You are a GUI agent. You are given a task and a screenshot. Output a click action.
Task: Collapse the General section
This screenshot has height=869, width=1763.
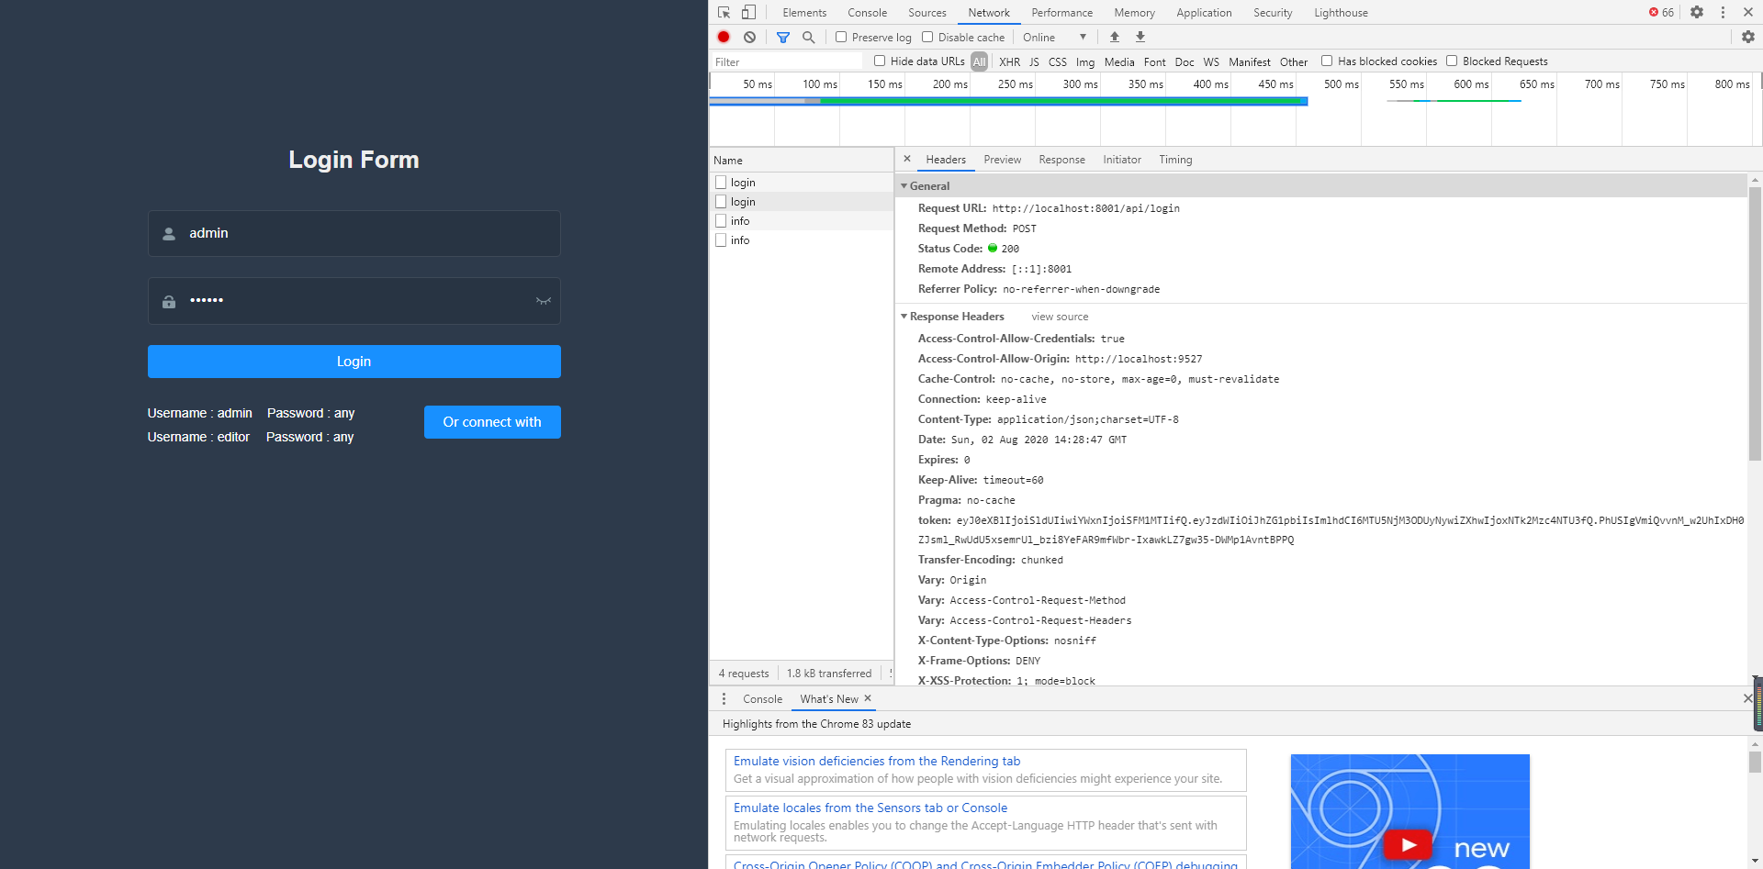pyautogui.click(x=904, y=185)
